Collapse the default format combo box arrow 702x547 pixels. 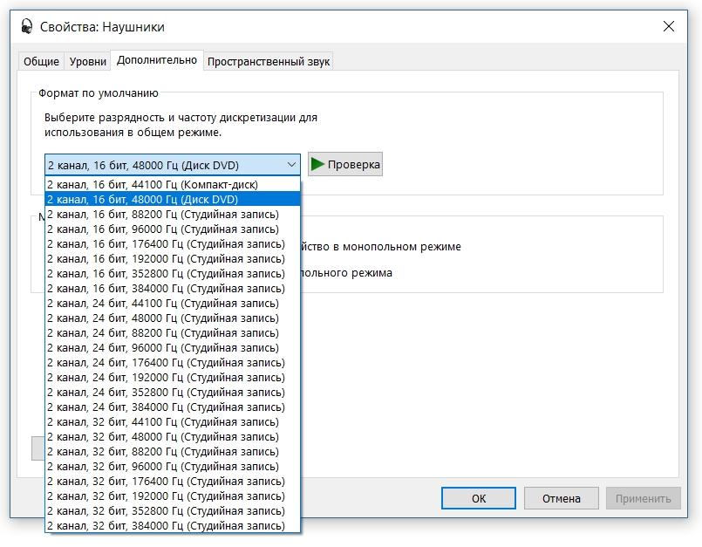tap(291, 165)
